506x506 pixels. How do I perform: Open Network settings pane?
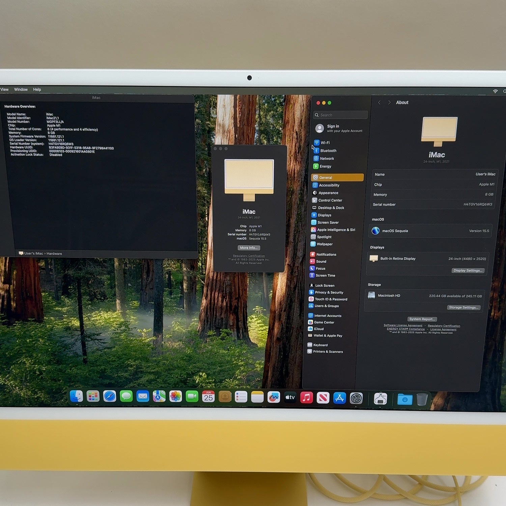tap(337, 159)
